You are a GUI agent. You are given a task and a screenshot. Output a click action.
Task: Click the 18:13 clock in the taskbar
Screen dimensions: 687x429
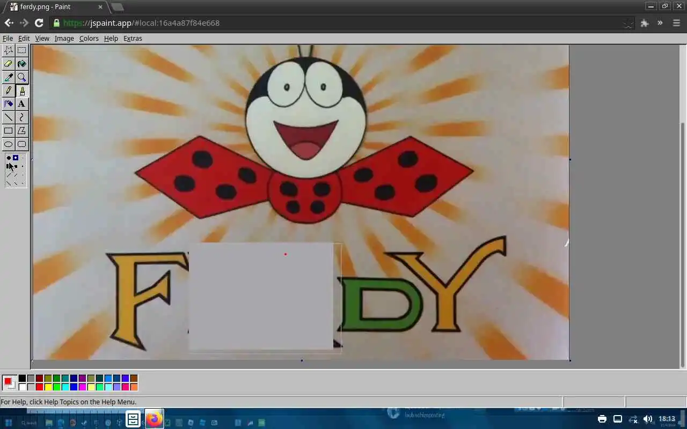click(x=667, y=420)
